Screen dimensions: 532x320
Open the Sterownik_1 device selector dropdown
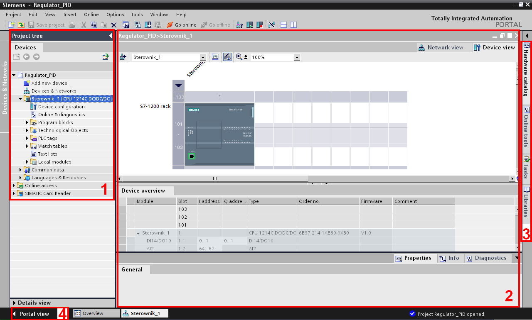[203, 57]
